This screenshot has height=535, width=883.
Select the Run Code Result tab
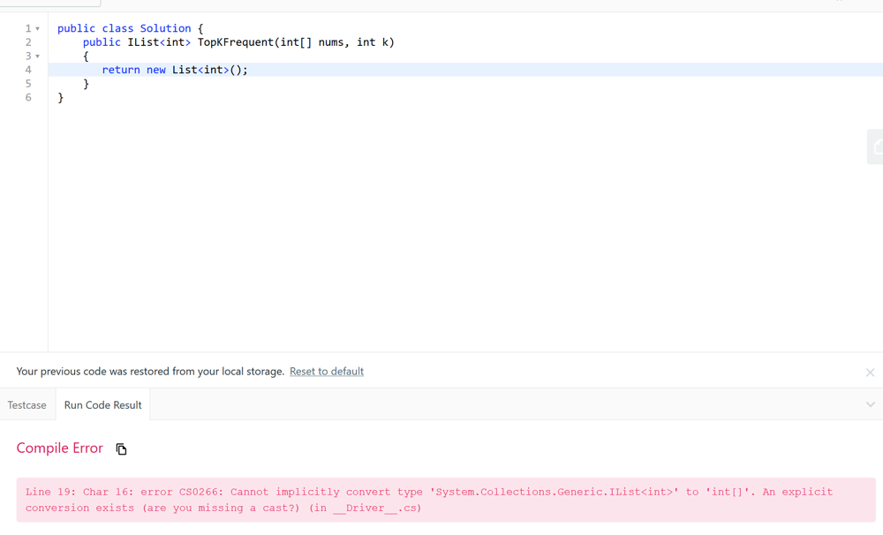(102, 405)
